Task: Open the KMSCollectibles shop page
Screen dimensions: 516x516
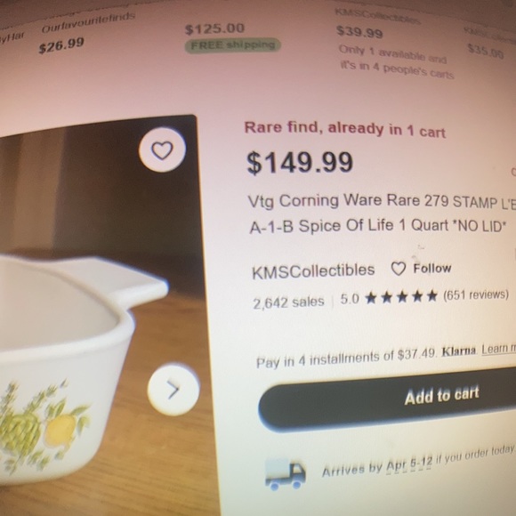Action: pyautogui.click(x=313, y=270)
